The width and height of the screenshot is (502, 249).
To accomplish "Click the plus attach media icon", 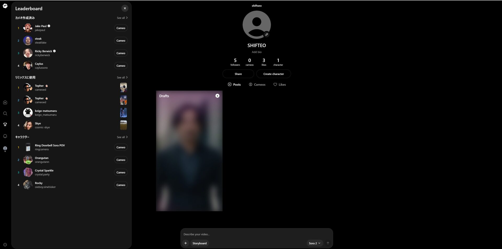I will click(x=185, y=243).
